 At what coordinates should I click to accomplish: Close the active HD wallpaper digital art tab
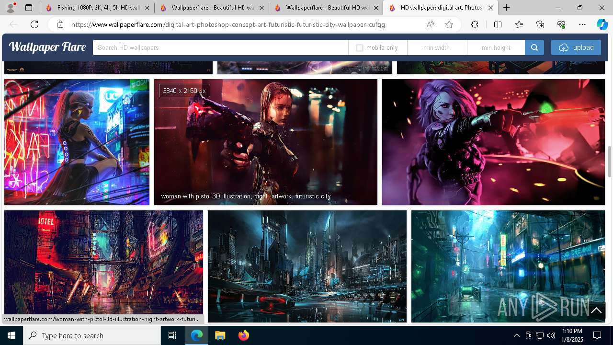[x=490, y=8]
